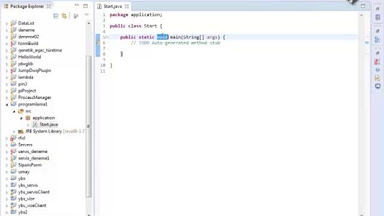
Task: Select the SiparisForm project
Action: point(29,165)
